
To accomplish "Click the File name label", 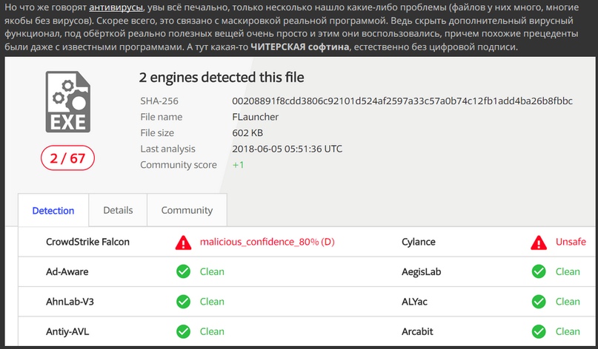I will pos(162,117).
